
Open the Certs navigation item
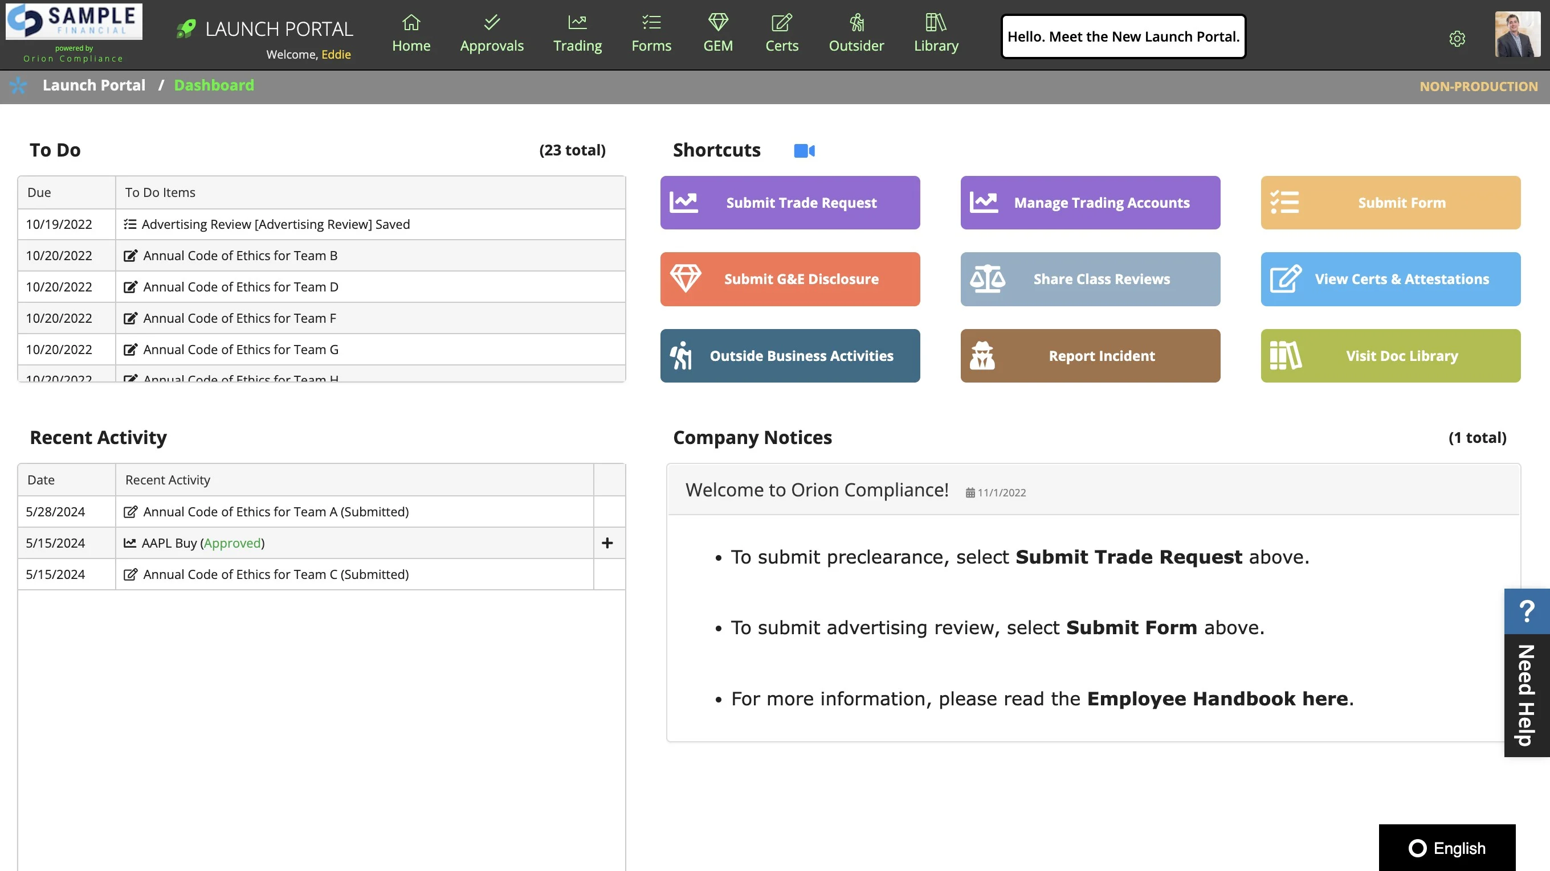781,34
